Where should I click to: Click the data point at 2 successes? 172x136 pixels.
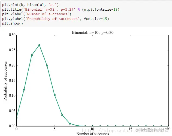(32, 55)
